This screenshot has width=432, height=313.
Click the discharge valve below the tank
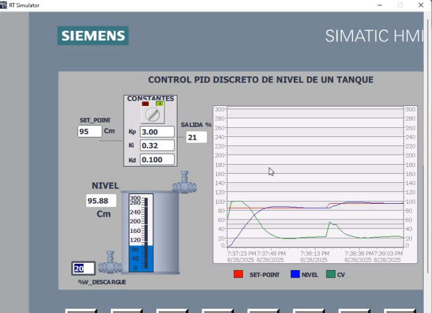(x=110, y=263)
